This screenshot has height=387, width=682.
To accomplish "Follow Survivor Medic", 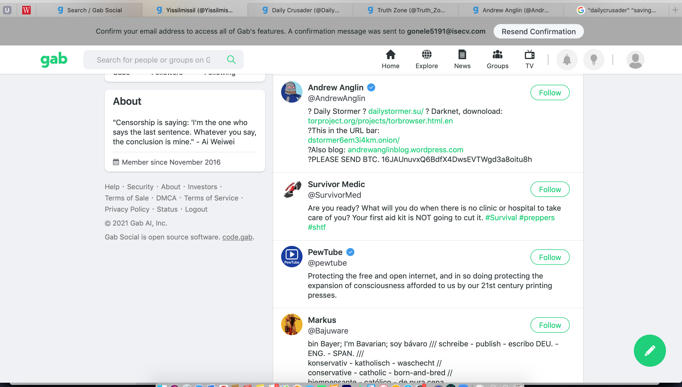I will tap(550, 189).
